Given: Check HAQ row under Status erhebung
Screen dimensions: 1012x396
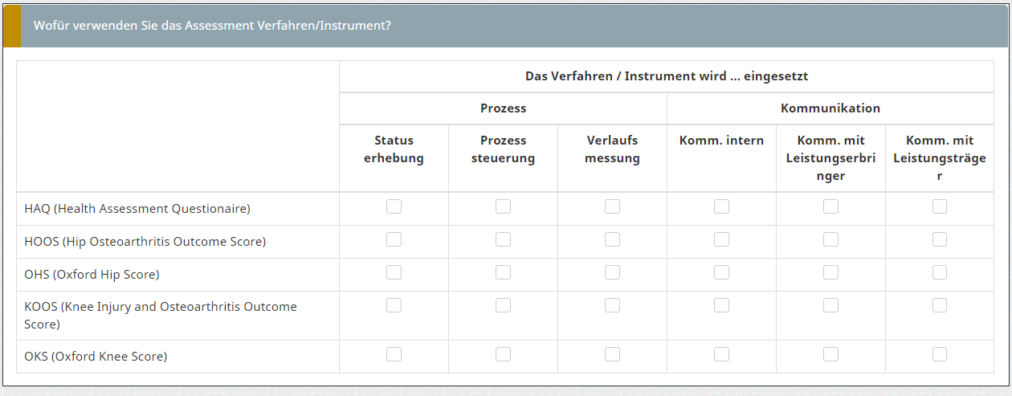Looking at the screenshot, I should (x=394, y=206).
